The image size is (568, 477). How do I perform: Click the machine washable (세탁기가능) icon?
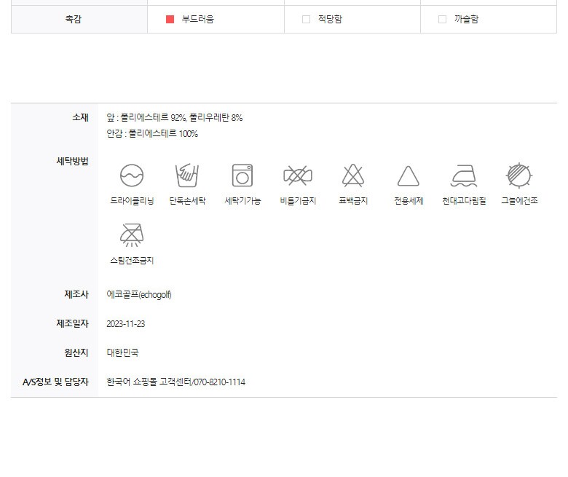[242, 176]
